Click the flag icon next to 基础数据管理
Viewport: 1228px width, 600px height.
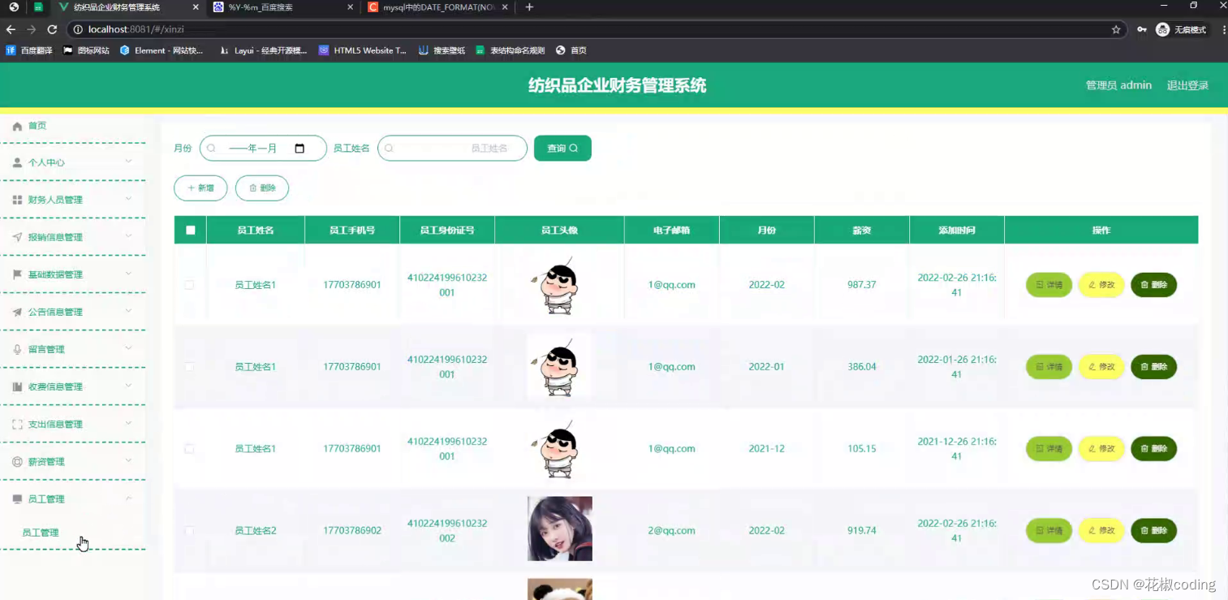pyautogui.click(x=16, y=274)
